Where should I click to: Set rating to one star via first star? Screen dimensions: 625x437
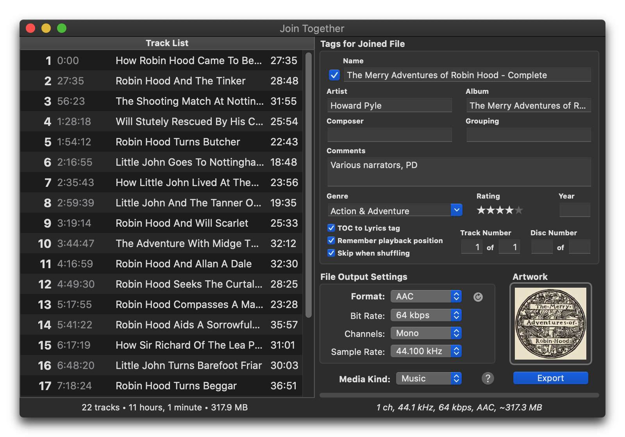[481, 210]
